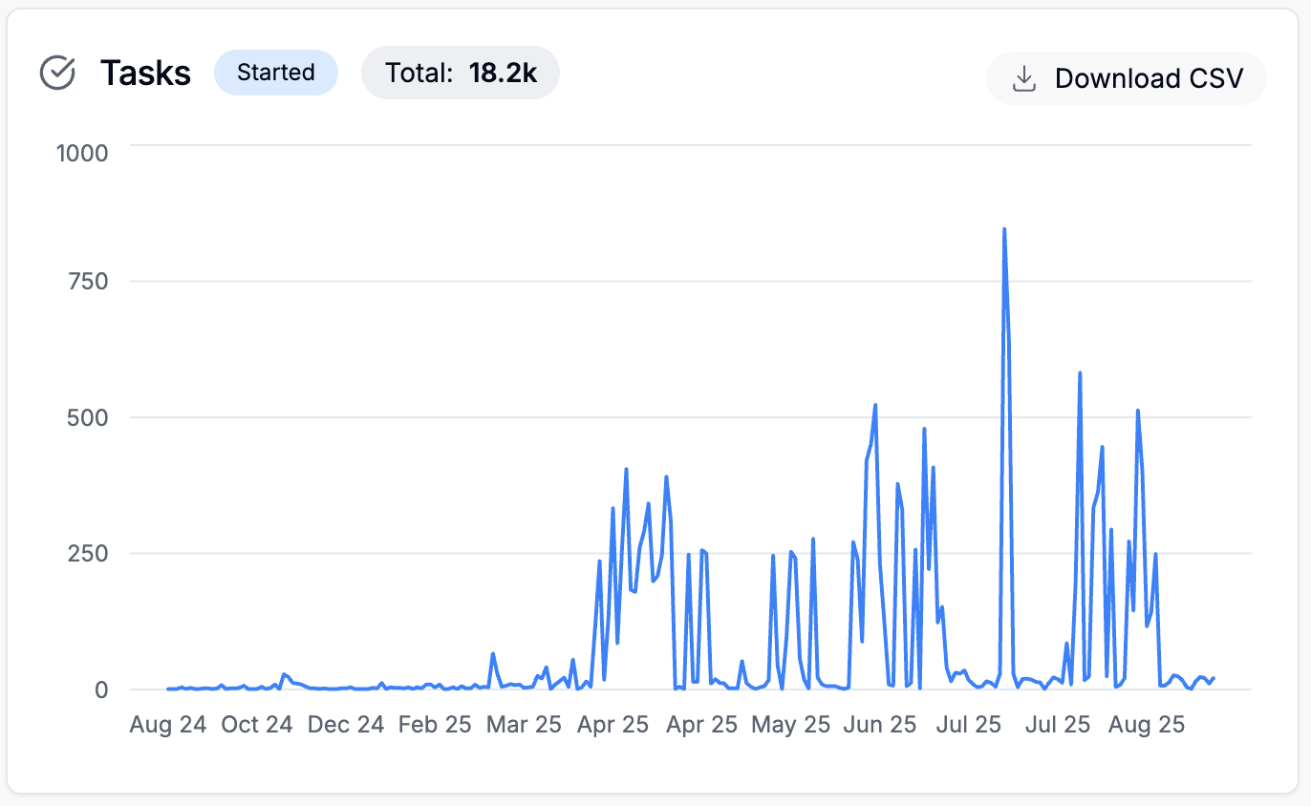This screenshot has height=806, width=1311.
Task: Select the Aug 25 x-axis label
Action: pos(1147,725)
